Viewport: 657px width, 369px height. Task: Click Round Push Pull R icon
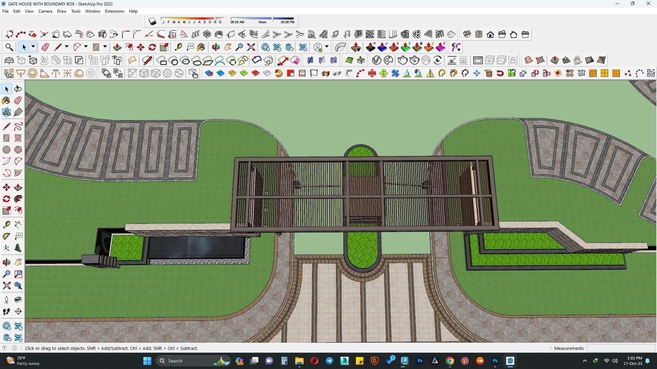[394, 47]
